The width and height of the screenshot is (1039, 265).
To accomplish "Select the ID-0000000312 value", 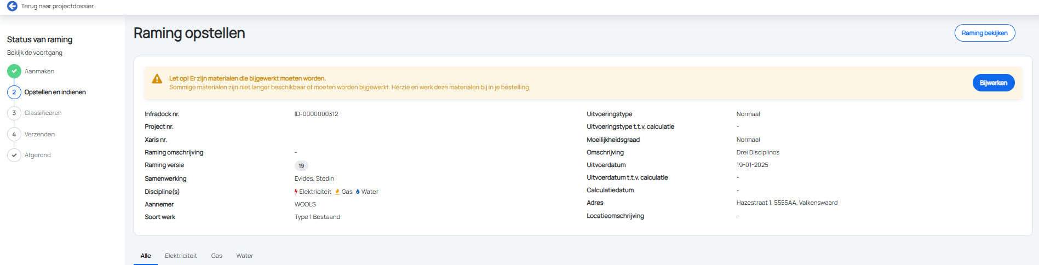I will (316, 114).
